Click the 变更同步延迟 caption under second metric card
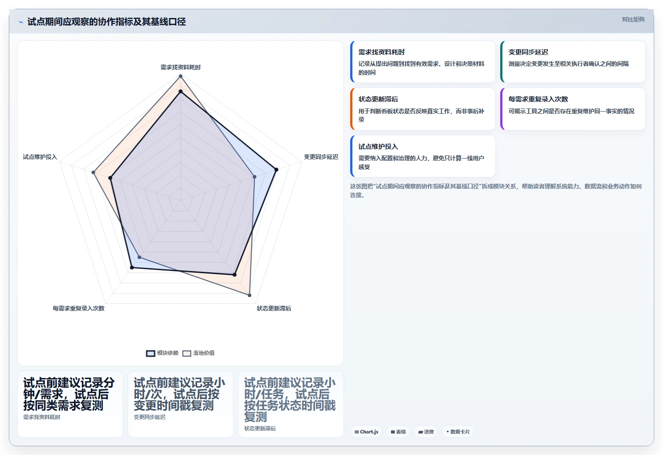Image resolution: width=663 pixels, height=455 pixels. click(150, 417)
